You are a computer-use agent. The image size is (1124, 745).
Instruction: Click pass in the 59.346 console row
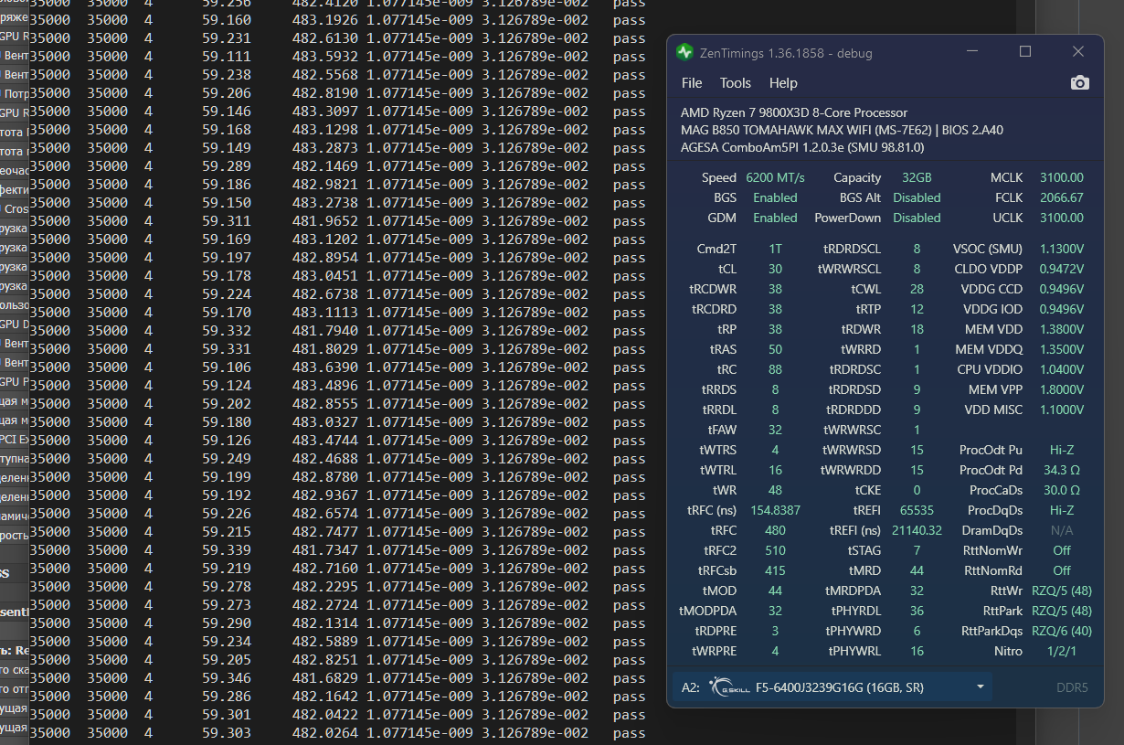coord(630,678)
